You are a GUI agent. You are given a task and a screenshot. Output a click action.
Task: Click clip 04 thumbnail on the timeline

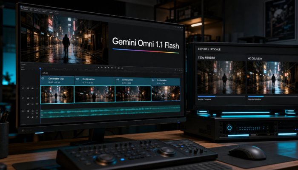(x=166, y=93)
